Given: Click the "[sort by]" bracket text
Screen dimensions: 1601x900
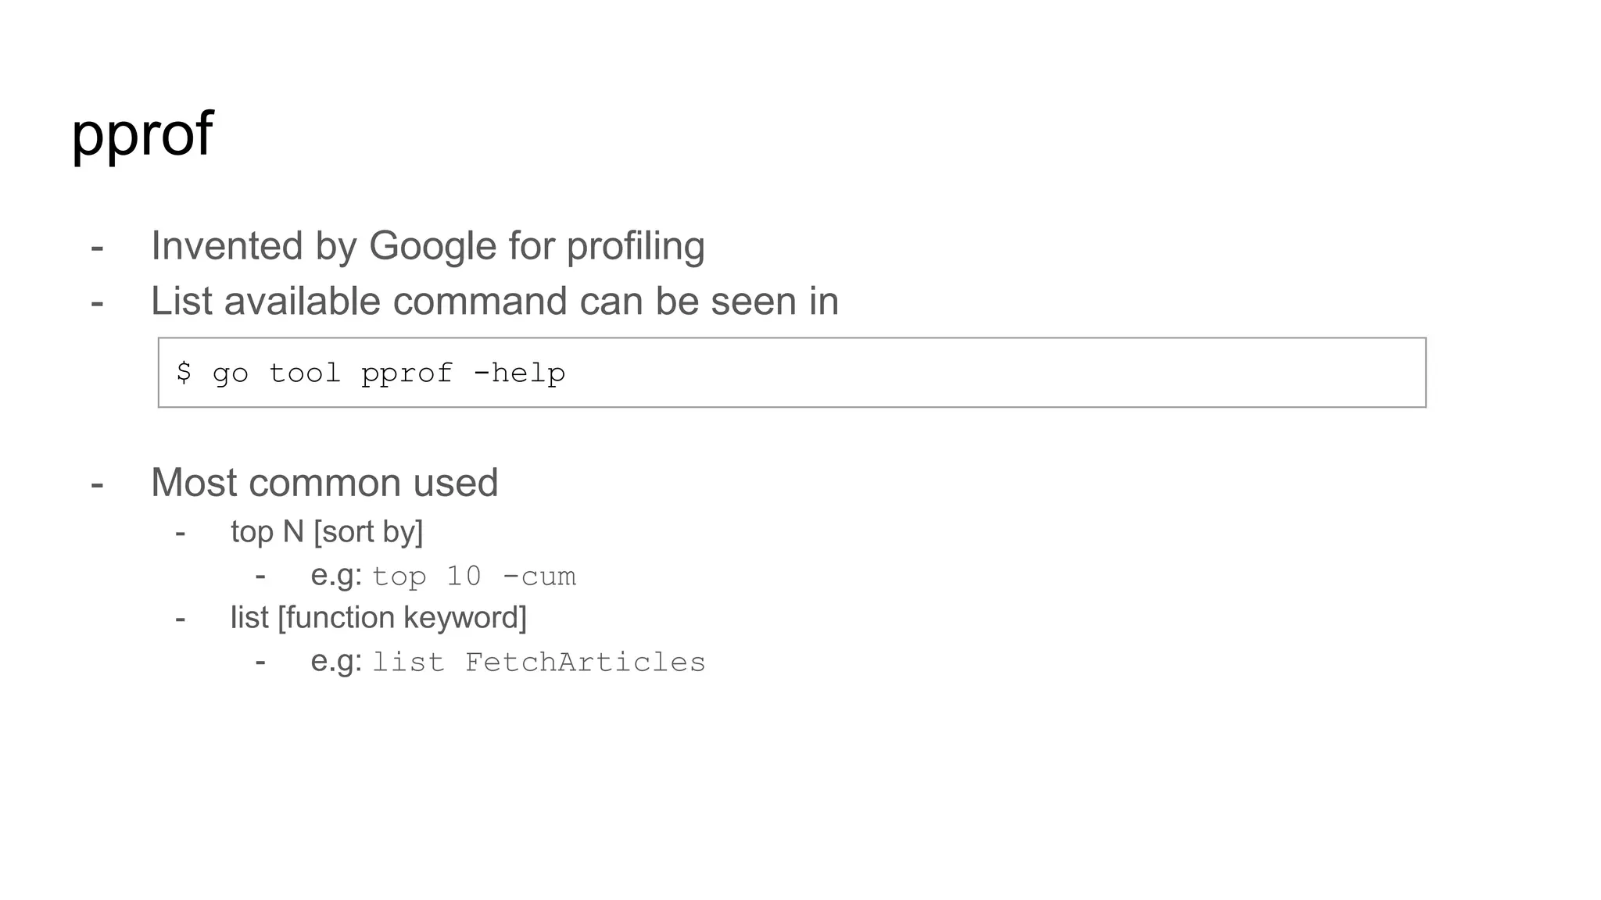Looking at the screenshot, I should [x=368, y=532].
